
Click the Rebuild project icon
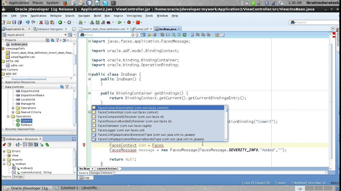[98, 22]
